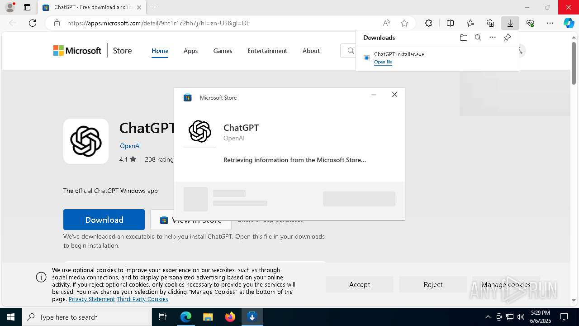The width and height of the screenshot is (579, 326).
Task: Click the Microsoft logo
Action: tap(77, 51)
